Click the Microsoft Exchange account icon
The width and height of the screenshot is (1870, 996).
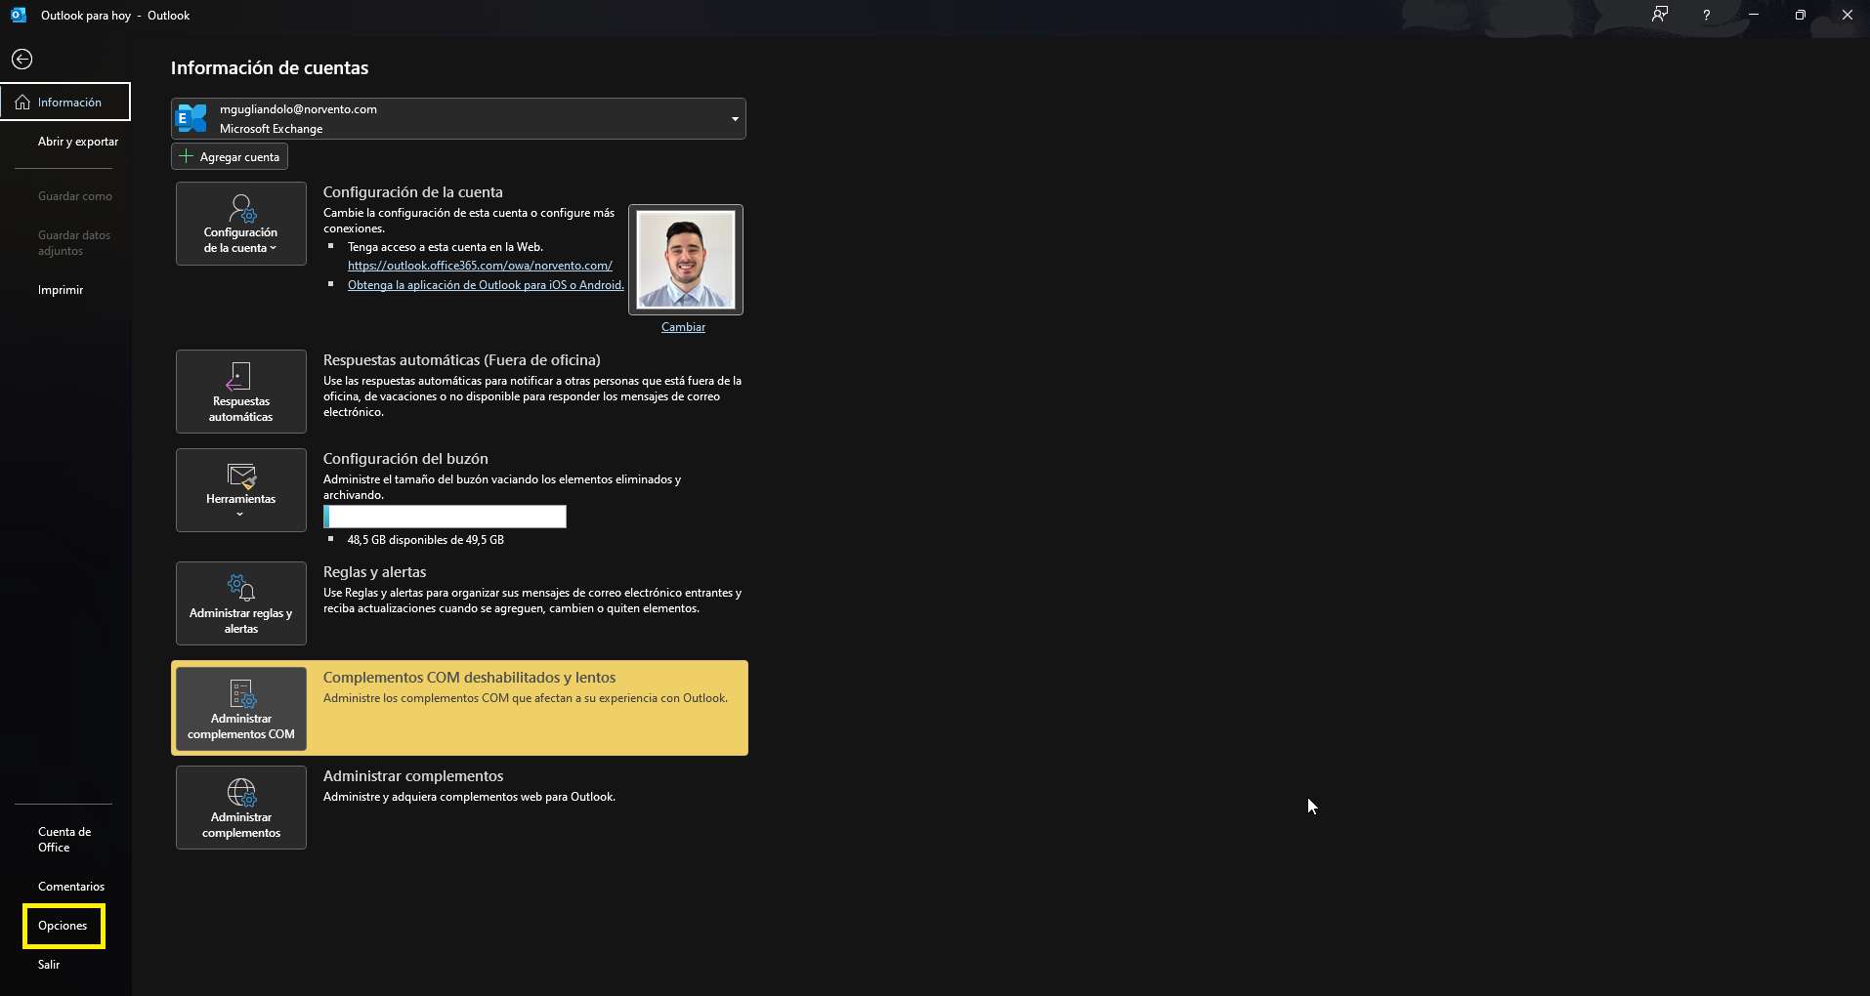tap(191, 118)
